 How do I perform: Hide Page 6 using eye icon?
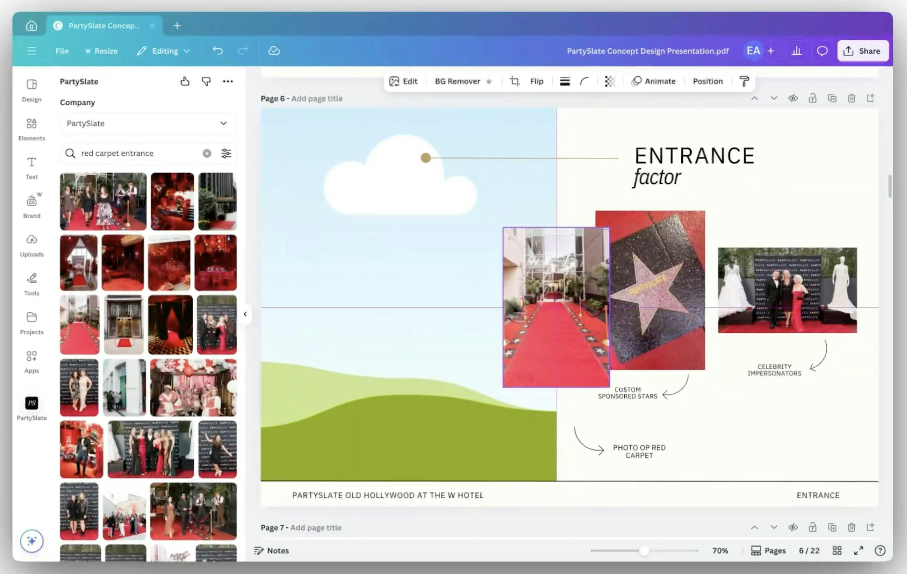(793, 99)
